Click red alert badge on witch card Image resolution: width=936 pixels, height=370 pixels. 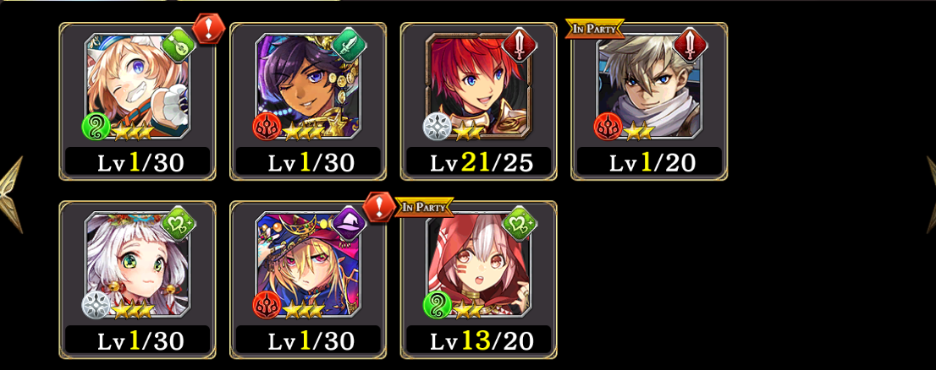[380, 207]
